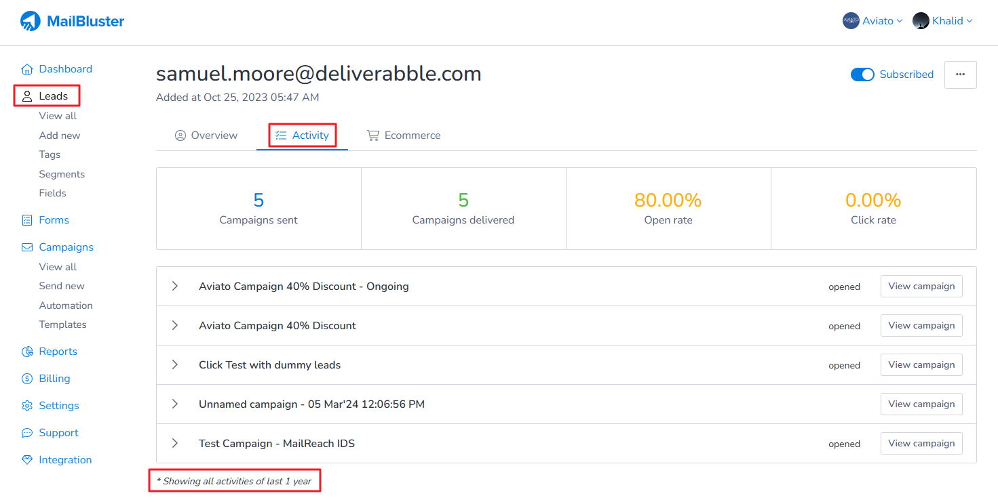The width and height of the screenshot is (998, 504).
Task: Expand the Test Campaign - MailReach IDS row
Action: coord(175,443)
